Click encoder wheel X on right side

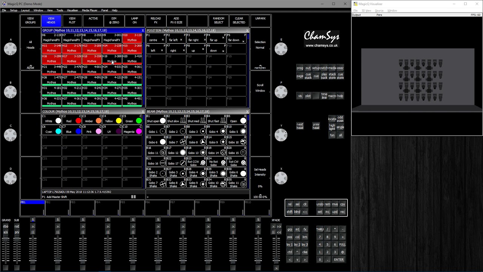(x=281, y=178)
